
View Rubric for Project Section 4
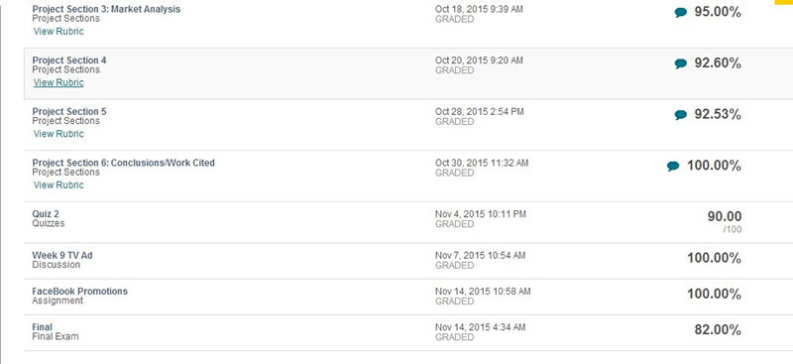pyautogui.click(x=58, y=82)
